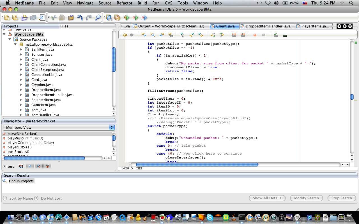359x224 pixels.
Task: Select the Do Not Sort radio button
Action: tap(36, 198)
